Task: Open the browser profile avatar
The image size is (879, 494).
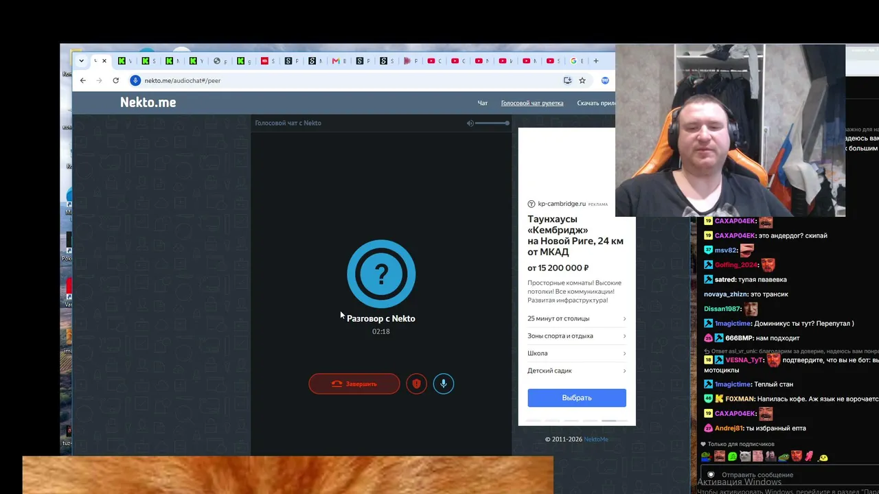Action: (x=605, y=80)
